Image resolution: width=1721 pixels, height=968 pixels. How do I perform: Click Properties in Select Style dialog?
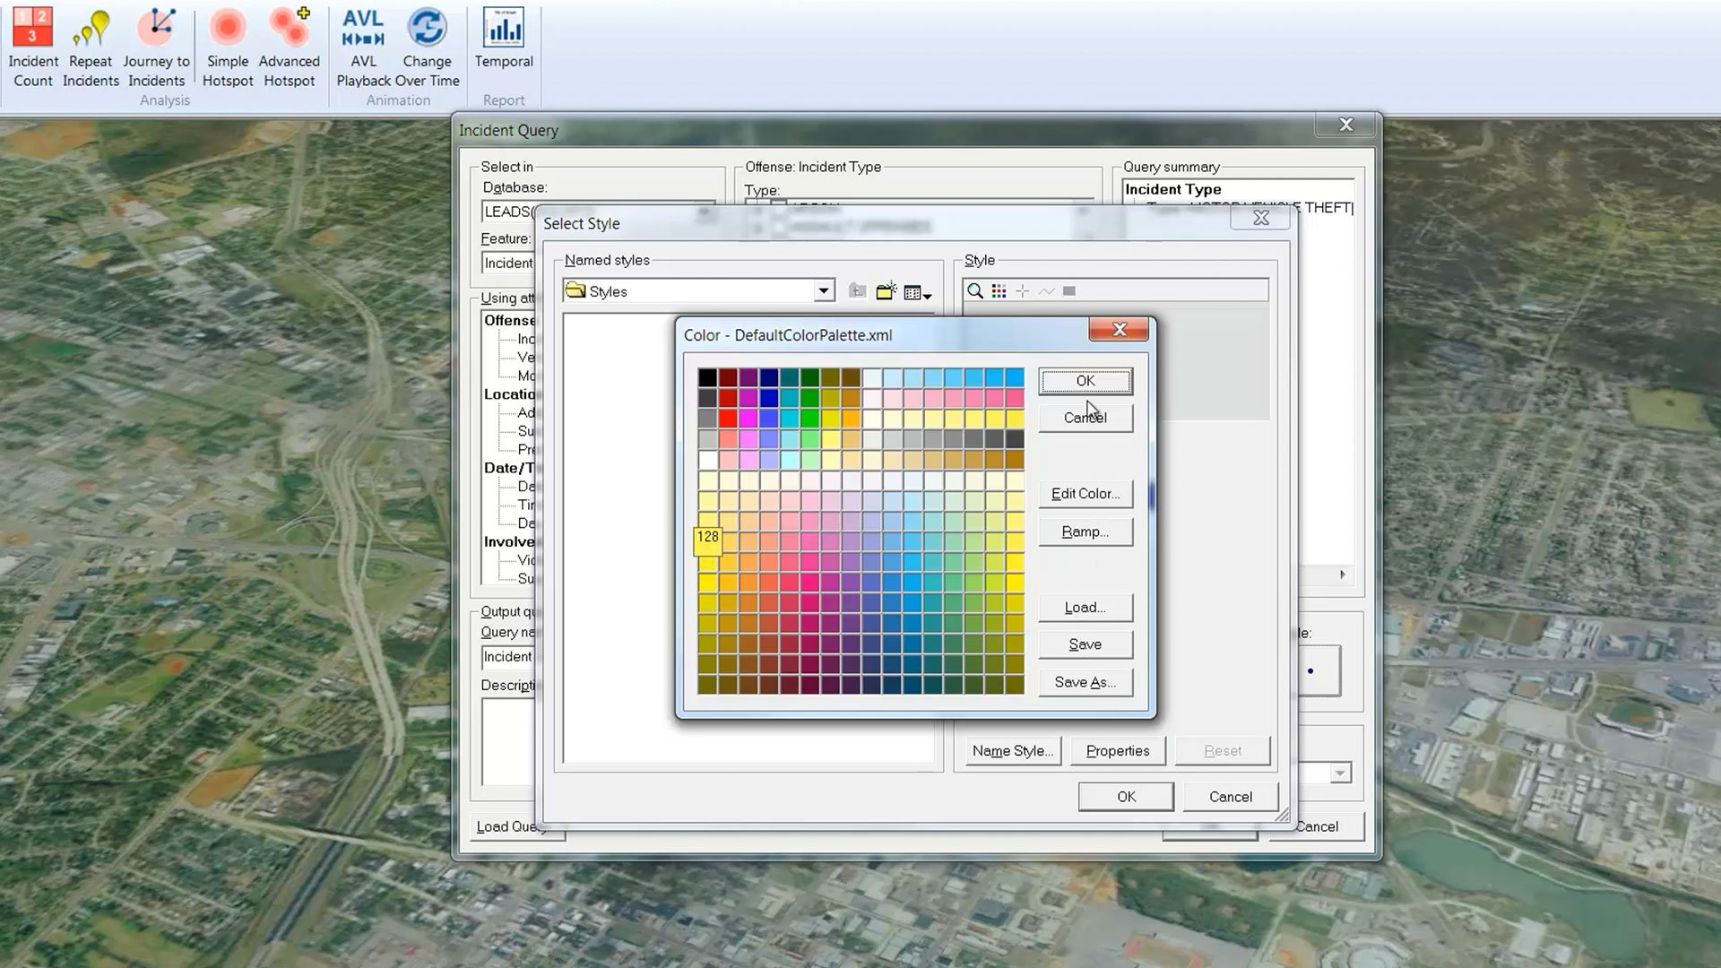[x=1117, y=751]
